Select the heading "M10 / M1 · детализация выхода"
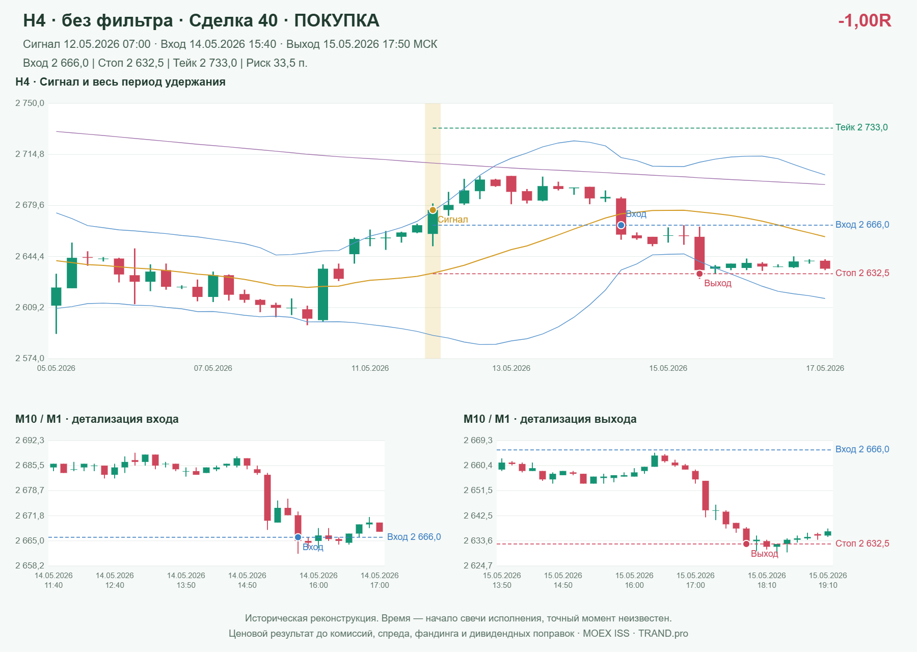 click(550, 419)
